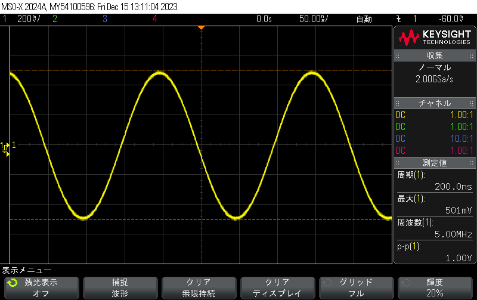The height and width of the screenshot is (300, 477).
Task: Click the orange trigger position marker
Action: (x=201, y=28)
